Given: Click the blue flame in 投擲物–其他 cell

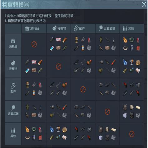Looking at the screenshot, I should 125,62.
